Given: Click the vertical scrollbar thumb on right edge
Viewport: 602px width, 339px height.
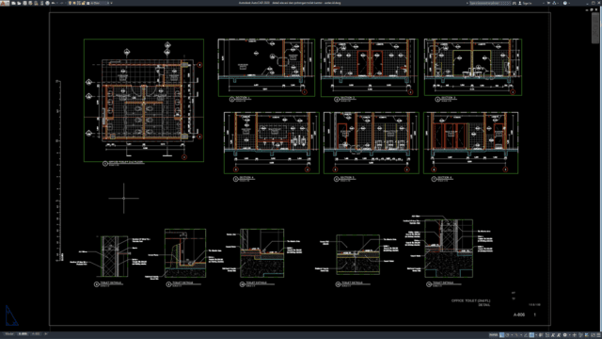Looking at the screenshot, I should (x=595, y=27).
